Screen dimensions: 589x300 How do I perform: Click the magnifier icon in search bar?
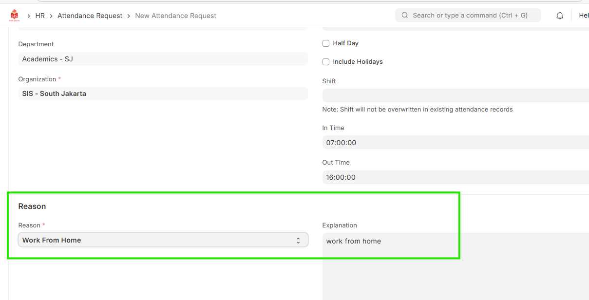click(x=404, y=15)
